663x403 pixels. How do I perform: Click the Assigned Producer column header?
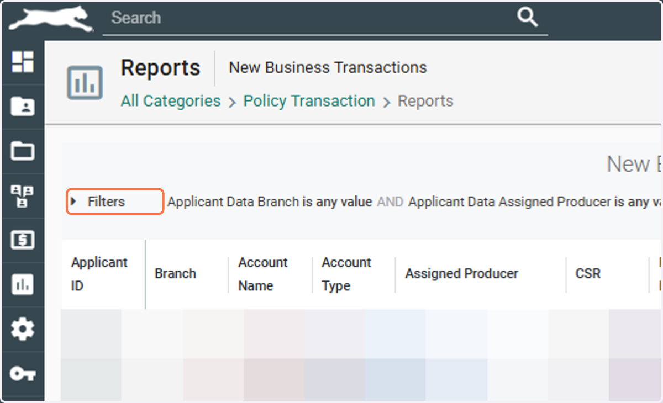pyautogui.click(x=462, y=274)
